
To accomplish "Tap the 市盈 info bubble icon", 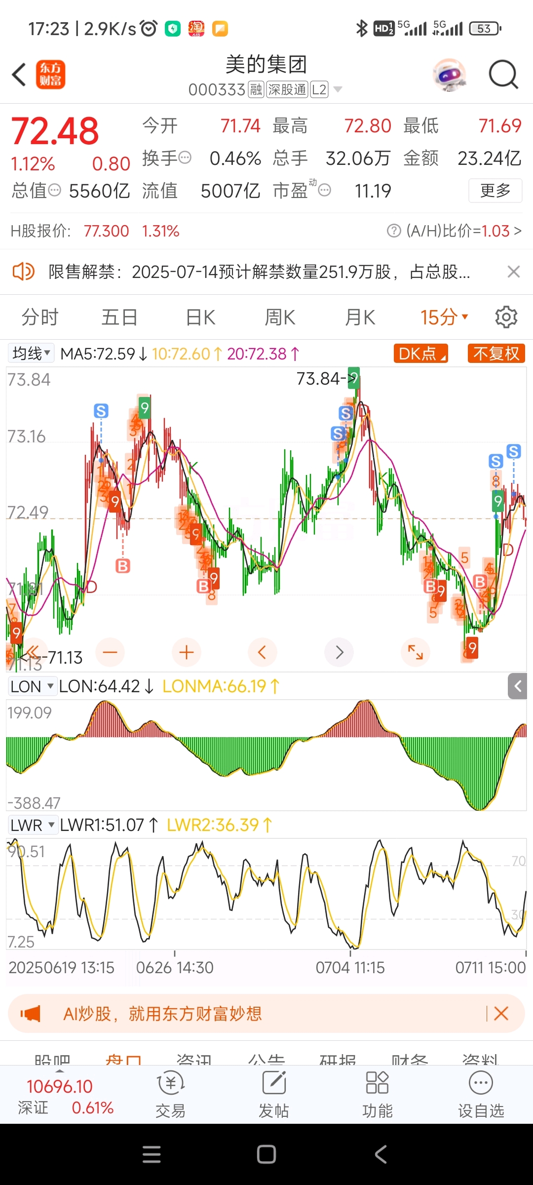I will (325, 190).
